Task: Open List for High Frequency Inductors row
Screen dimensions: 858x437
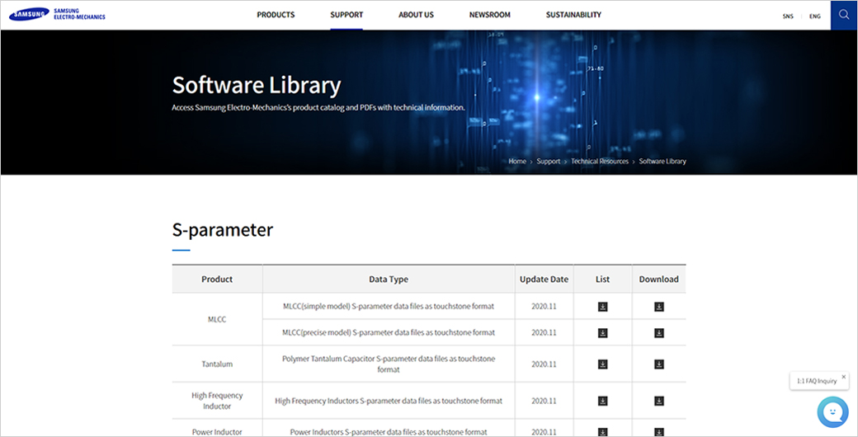Action: coord(602,401)
